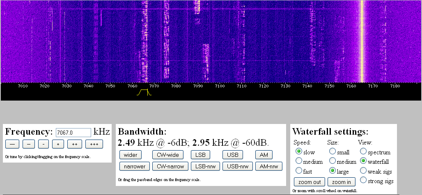The height and width of the screenshot is (195, 422).
Task: Switch to LSB-nrw mode
Action: (x=205, y=167)
